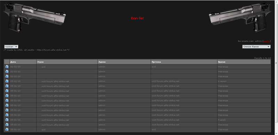Click the Вы вошли как: admin text
This screenshot has height=135, width=278.
tap(250, 41)
